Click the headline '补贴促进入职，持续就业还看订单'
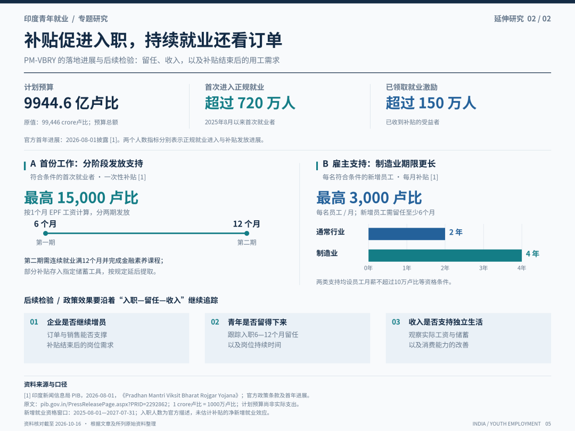The height and width of the screenshot is (431, 575). [153, 40]
